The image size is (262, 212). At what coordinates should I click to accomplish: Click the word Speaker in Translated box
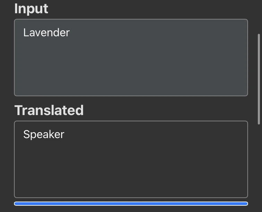[x=43, y=134]
